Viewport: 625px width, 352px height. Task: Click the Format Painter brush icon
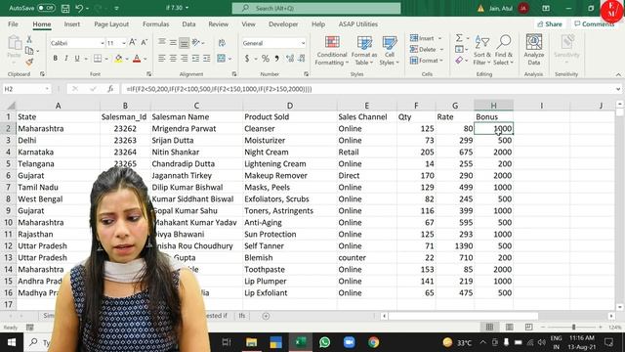pos(29,62)
